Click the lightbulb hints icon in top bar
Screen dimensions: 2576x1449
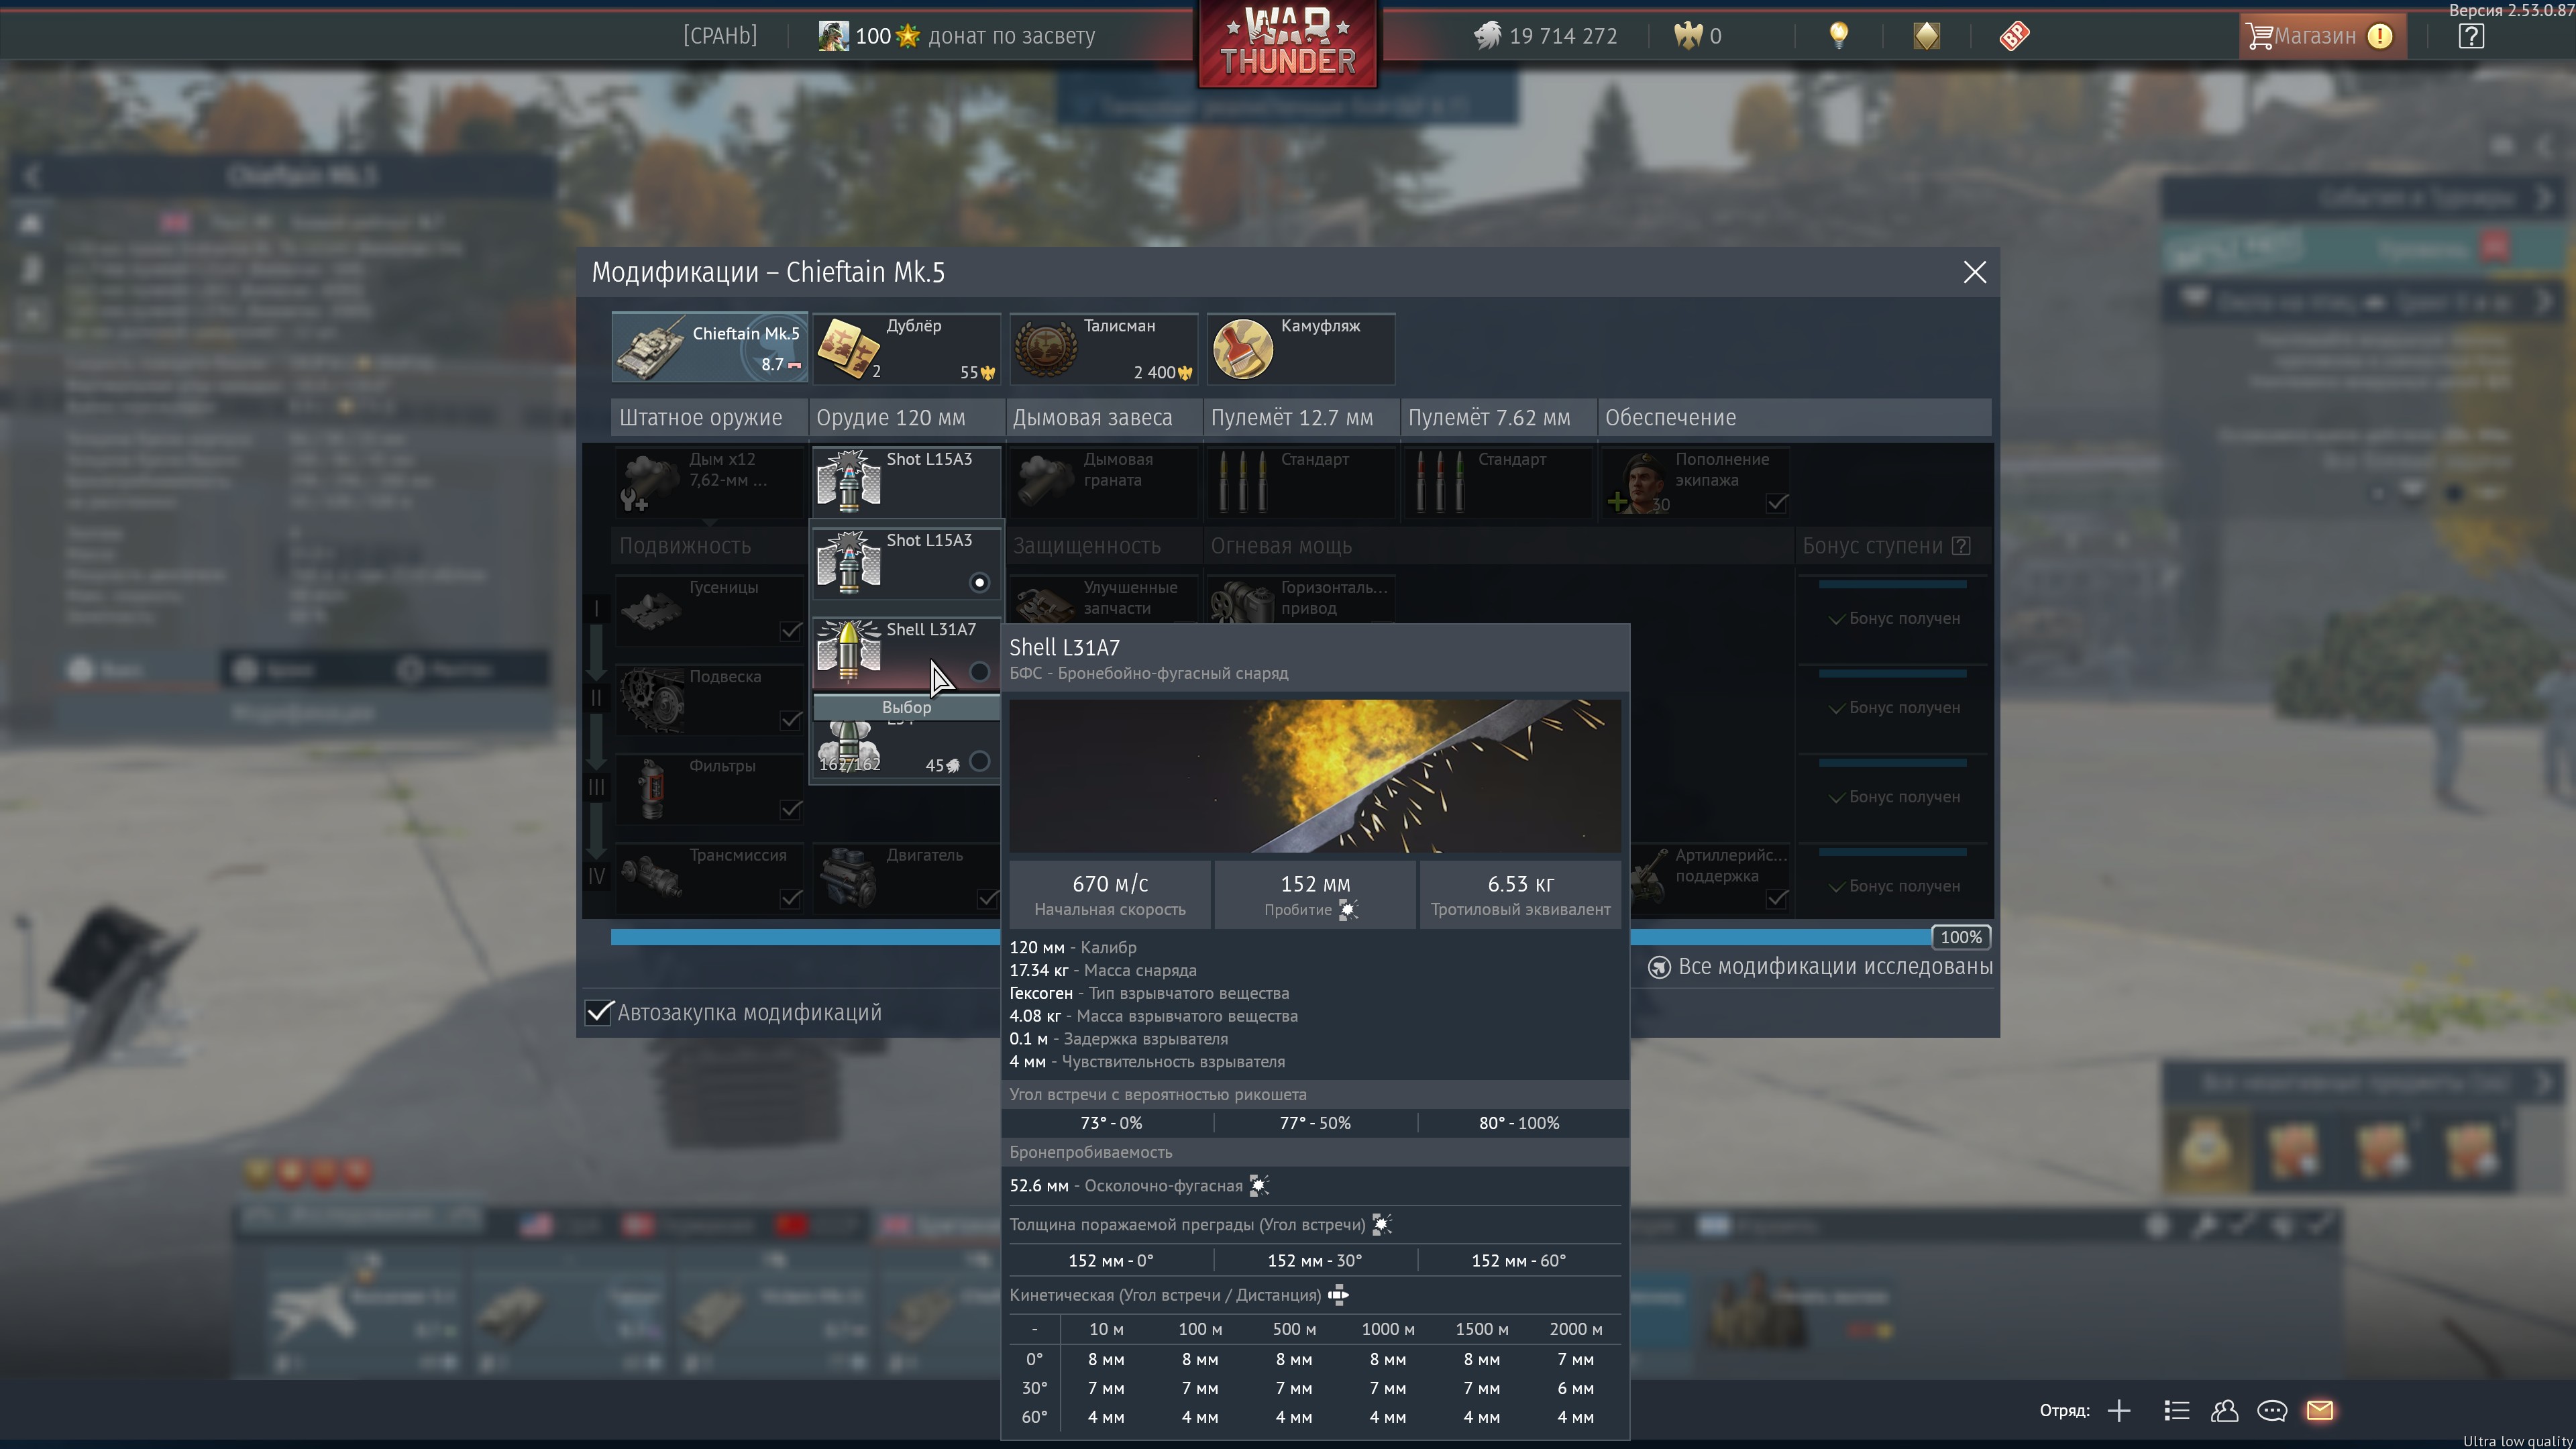(1838, 36)
